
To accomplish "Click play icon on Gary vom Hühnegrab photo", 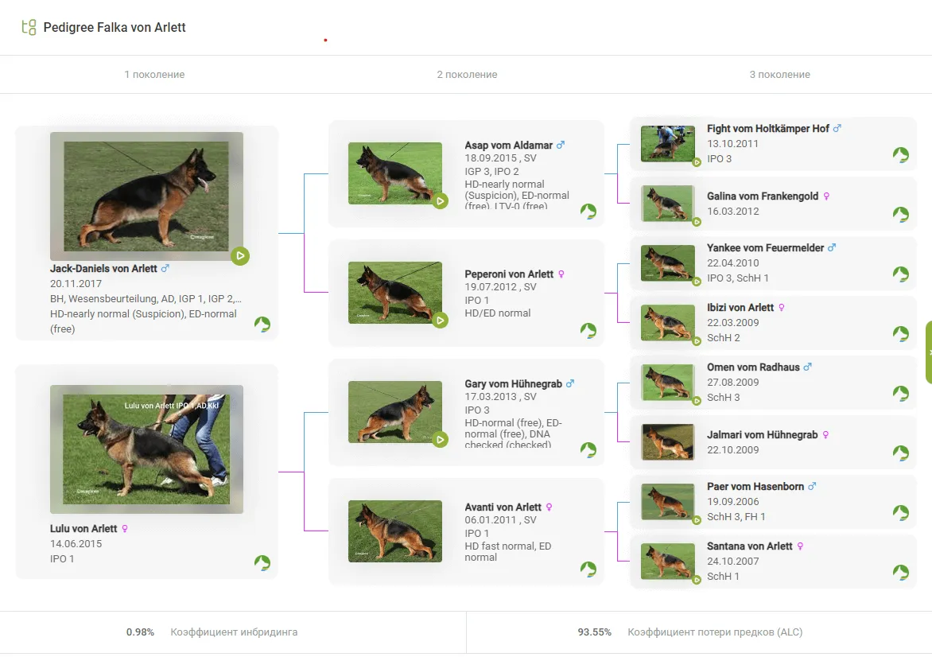I will click(441, 439).
